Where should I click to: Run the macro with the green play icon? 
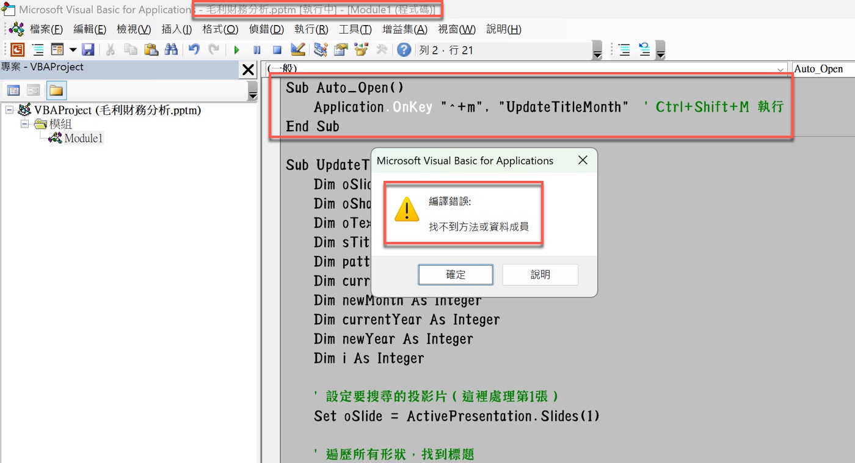237,50
